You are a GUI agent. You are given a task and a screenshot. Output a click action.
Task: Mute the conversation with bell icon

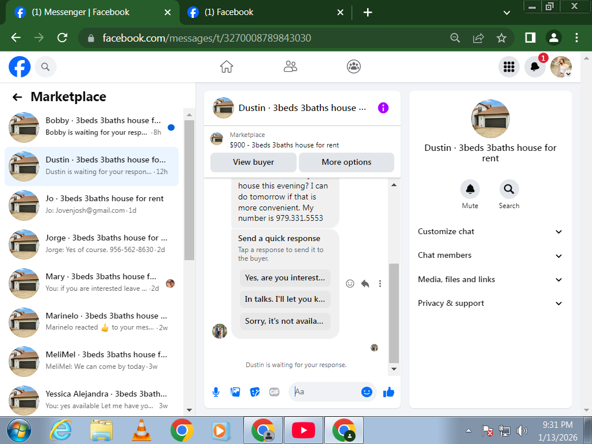tap(470, 189)
